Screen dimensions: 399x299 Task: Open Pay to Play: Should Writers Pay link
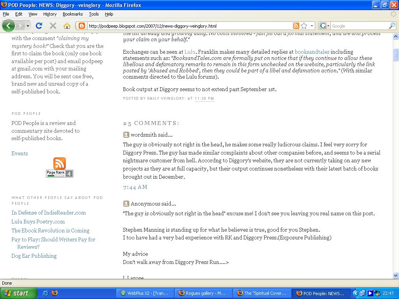point(53,243)
